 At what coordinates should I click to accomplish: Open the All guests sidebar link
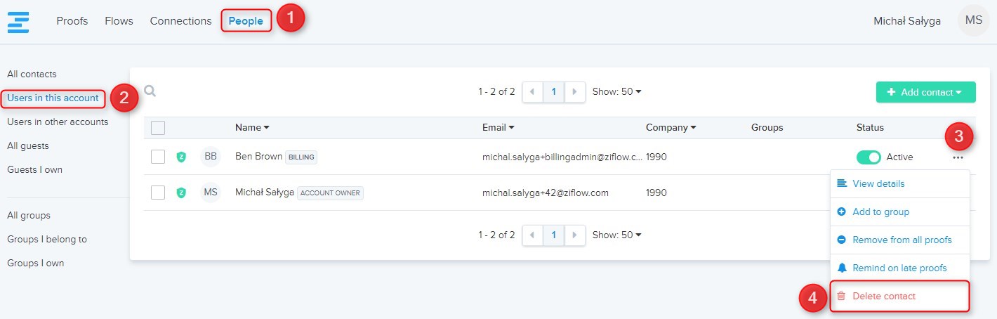[28, 146]
